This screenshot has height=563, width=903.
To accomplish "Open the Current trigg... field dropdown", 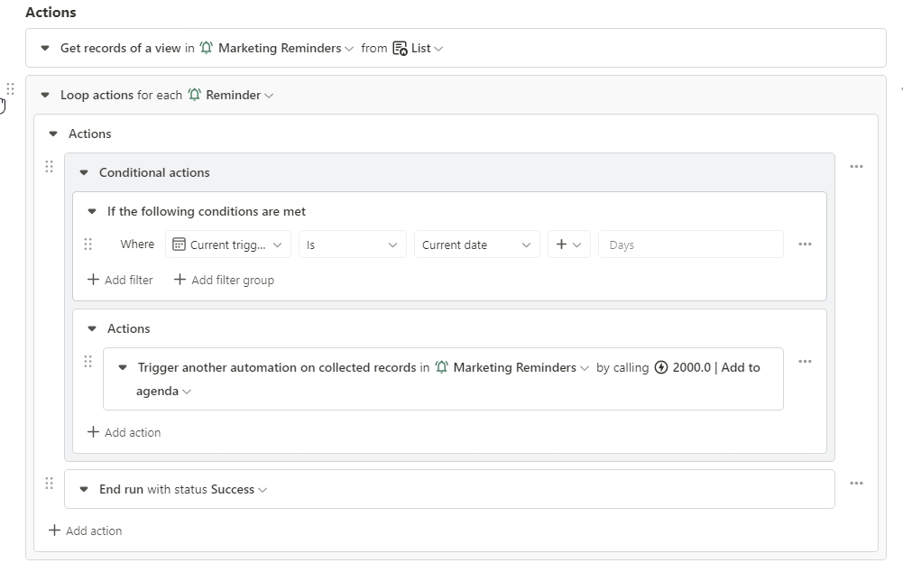I will tap(228, 245).
